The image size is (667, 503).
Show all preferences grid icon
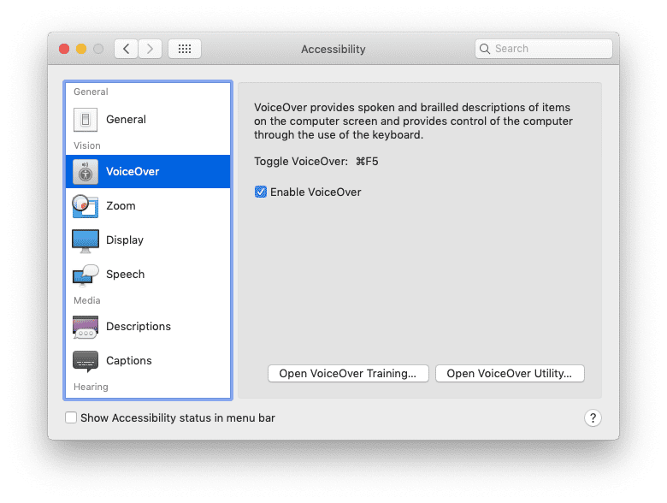click(x=184, y=49)
